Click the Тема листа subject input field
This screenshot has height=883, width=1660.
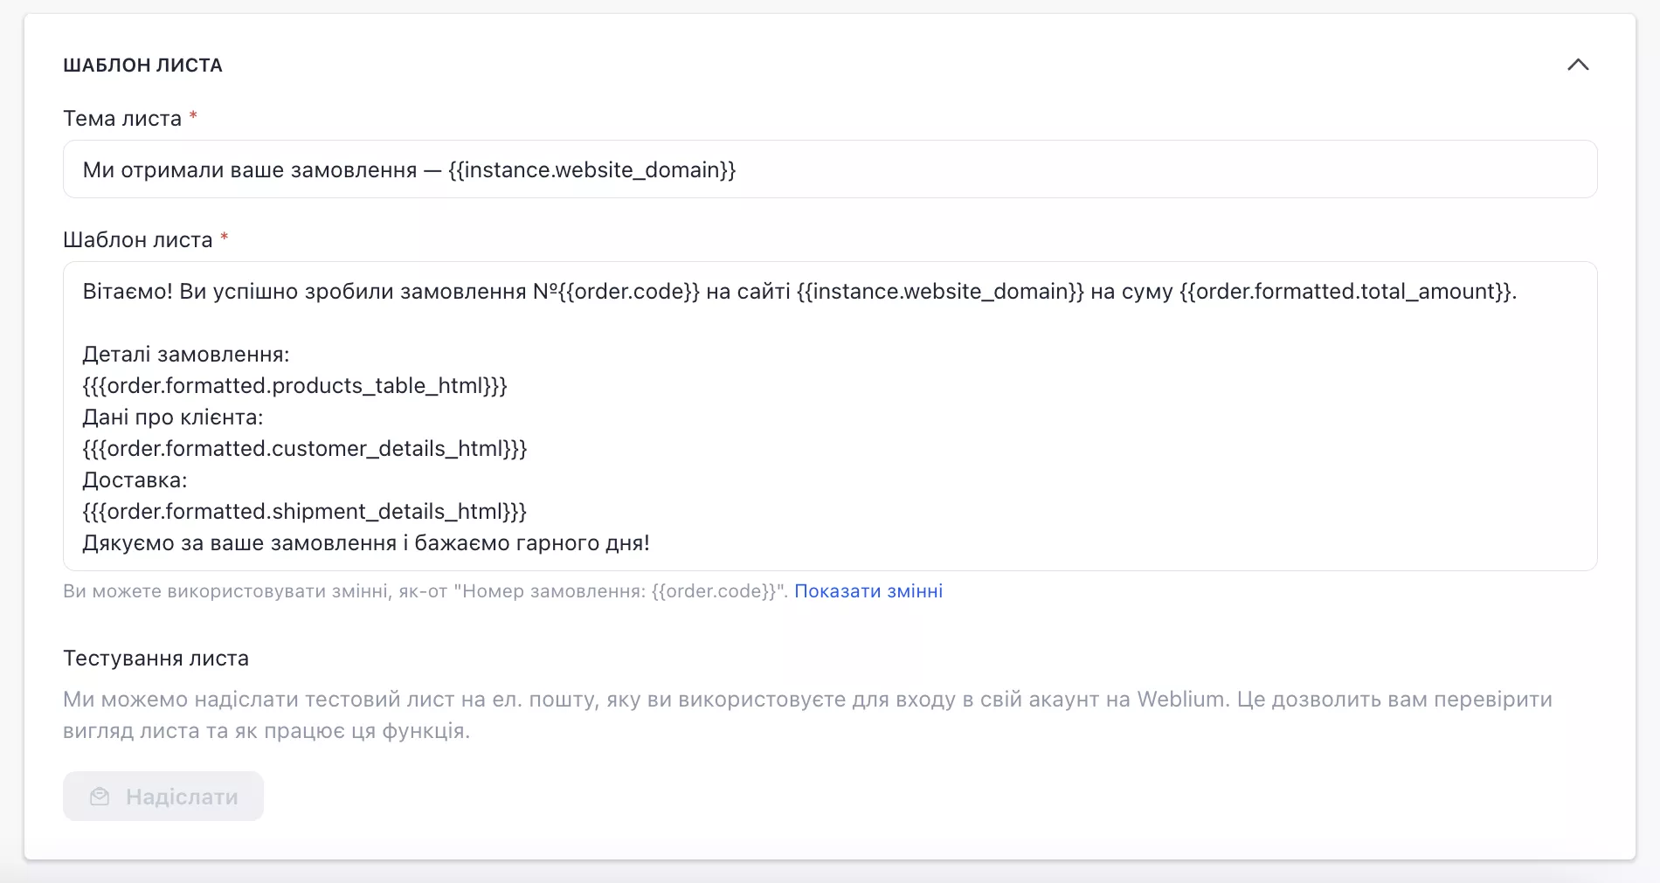click(x=830, y=169)
